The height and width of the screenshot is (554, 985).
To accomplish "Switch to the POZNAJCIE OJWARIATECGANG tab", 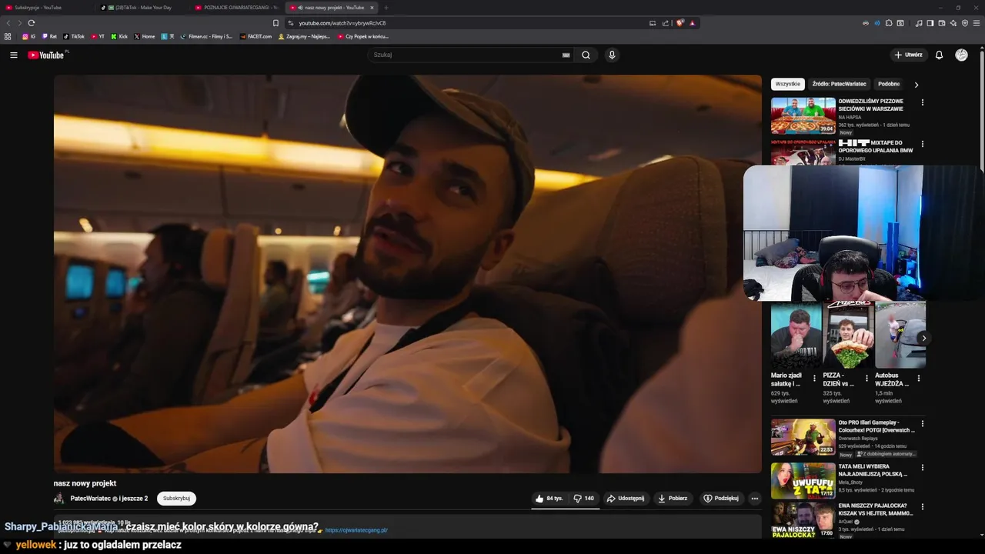I will click(237, 8).
